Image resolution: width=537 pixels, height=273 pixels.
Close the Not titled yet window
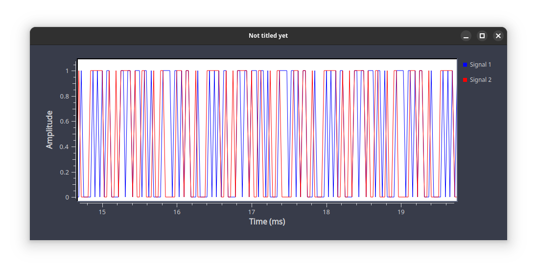[x=498, y=36]
